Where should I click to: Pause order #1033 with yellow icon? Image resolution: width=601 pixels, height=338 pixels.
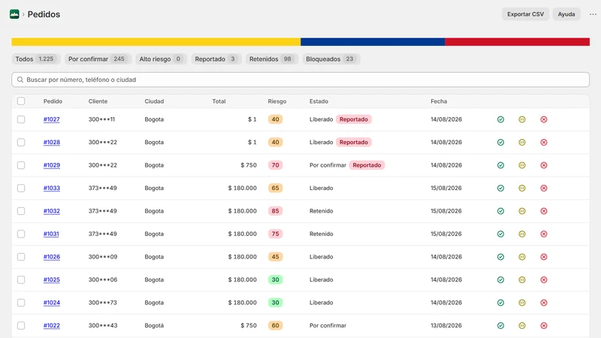pos(522,189)
